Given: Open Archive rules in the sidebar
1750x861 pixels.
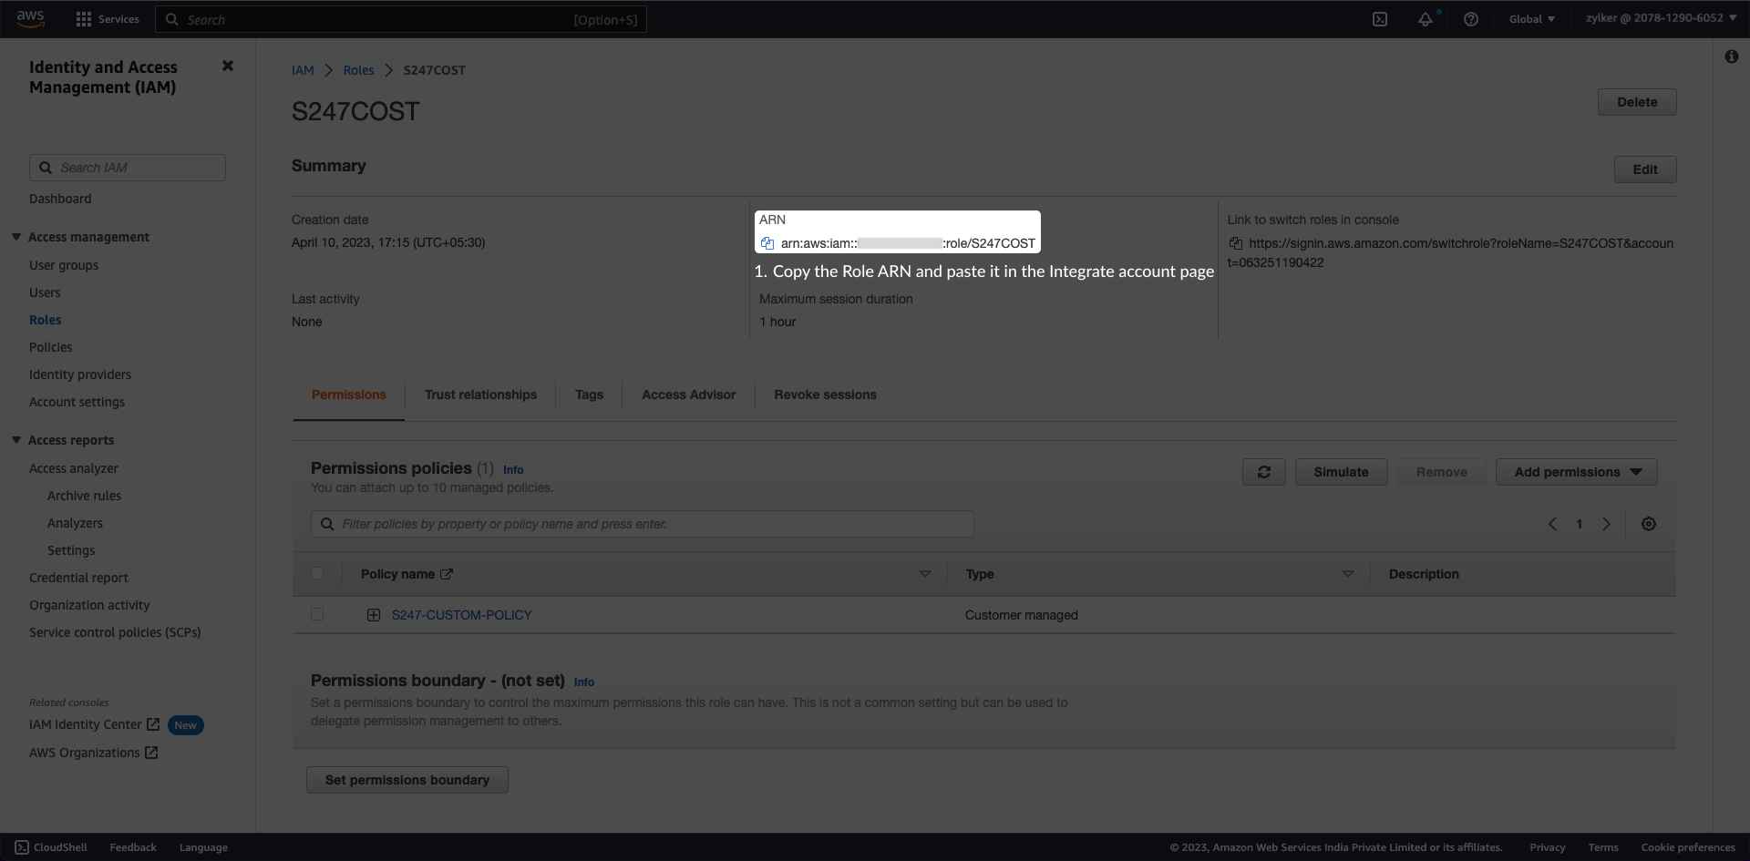Looking at the screenshot, I should click(x=84, y=496).
